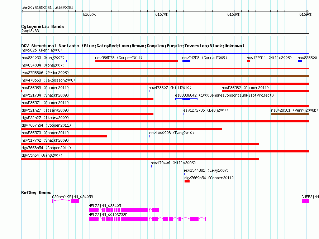Click the 61690k ruler tick label

pos(306,14)
